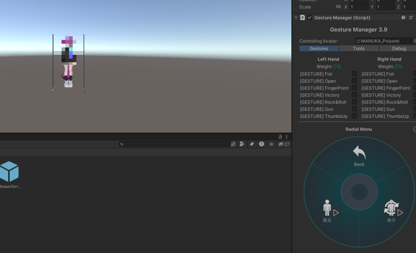
Task: Click the Right Hand [GESTURE] Rock&Roll label
Action: tap(384, 102)
